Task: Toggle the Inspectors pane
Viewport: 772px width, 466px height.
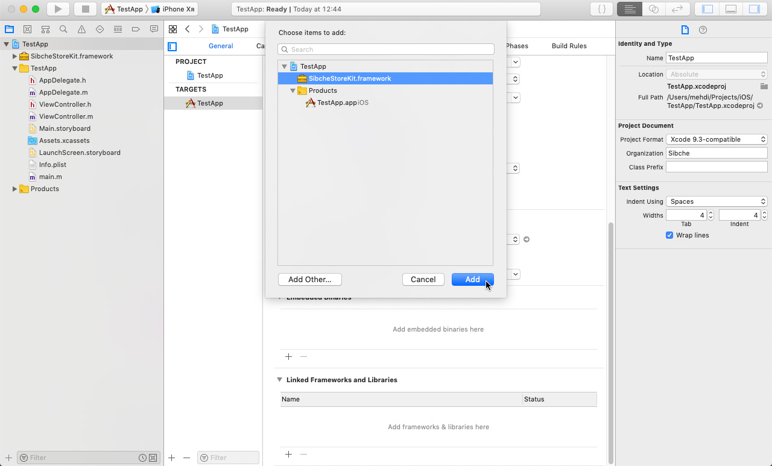Action: (x=754, y=9)
